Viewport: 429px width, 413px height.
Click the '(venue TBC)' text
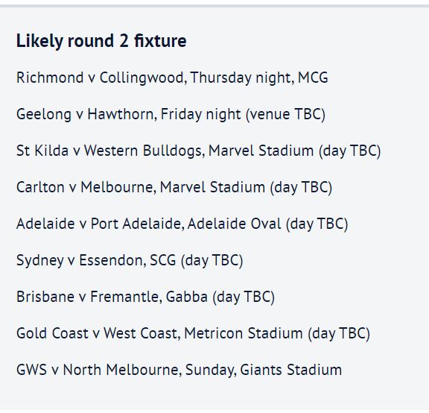point(285,115)
